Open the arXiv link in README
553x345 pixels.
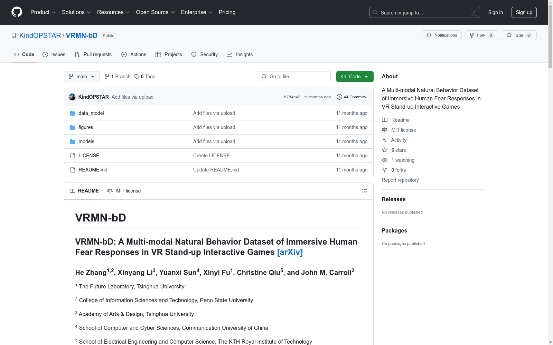290,252
